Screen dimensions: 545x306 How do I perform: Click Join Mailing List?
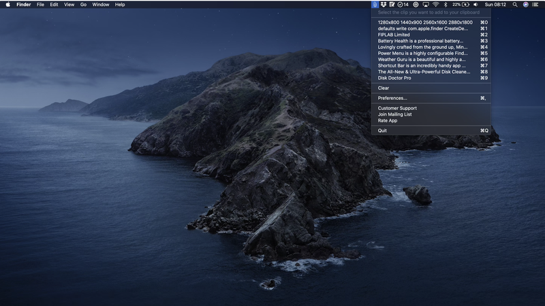point(396,114)
